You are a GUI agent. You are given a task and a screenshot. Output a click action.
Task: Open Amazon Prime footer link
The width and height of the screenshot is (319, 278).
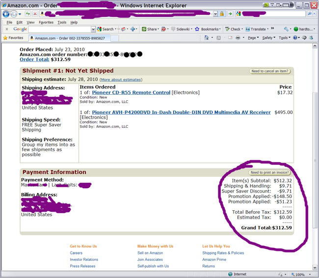coord(214,259)
